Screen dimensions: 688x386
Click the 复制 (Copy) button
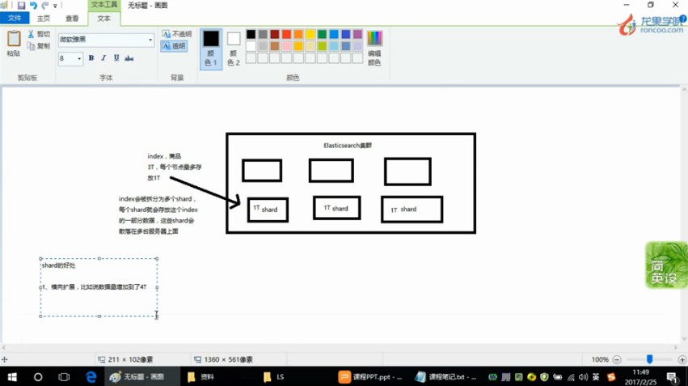coord(39,45)
